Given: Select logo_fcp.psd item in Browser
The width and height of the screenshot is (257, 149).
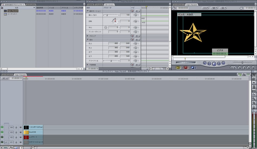Looking at the screenshot, I should point(13,11).
